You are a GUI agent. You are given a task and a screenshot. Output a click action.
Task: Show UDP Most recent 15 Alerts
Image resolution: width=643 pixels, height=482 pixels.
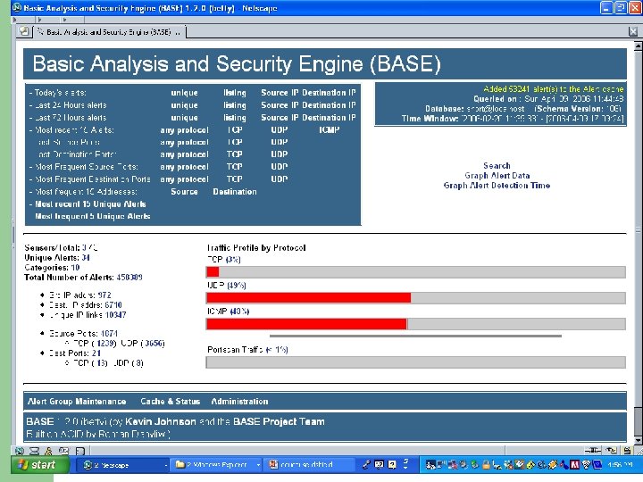coord(280,130)
